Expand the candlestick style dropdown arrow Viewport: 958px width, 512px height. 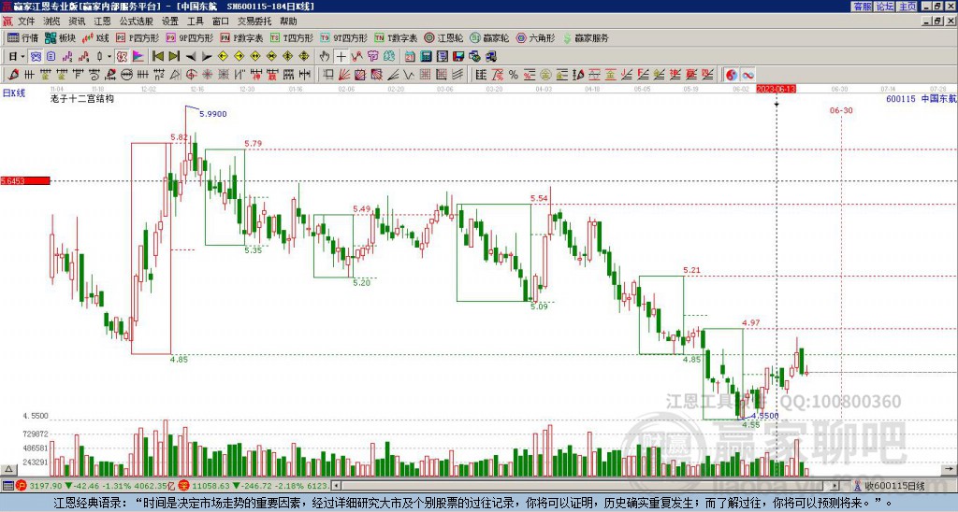[109, 57]
